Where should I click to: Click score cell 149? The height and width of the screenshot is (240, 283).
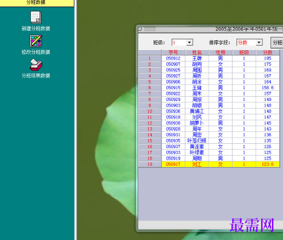click(x=268, y=100)
